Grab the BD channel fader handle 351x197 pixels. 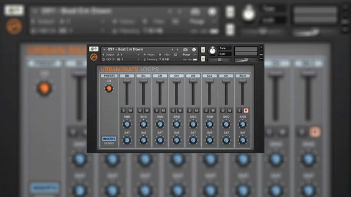pos(127,81)
